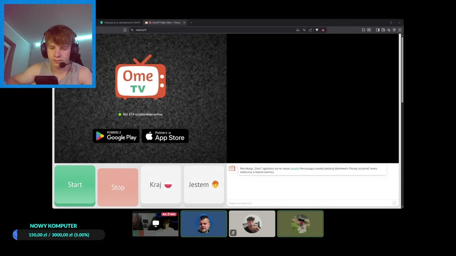Screen dimensions: 456x256
Task: Focus the 'Napisz wiadomość' message field
Action: tap(309, 203)
